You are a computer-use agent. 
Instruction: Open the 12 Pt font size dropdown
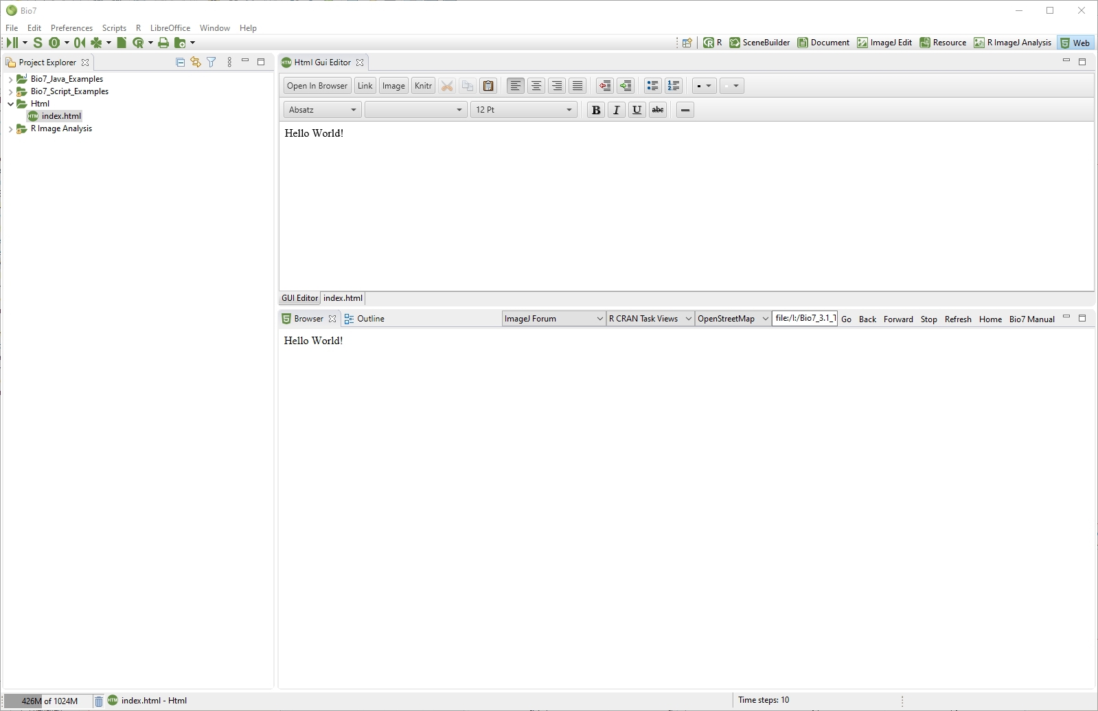(523, 110)
